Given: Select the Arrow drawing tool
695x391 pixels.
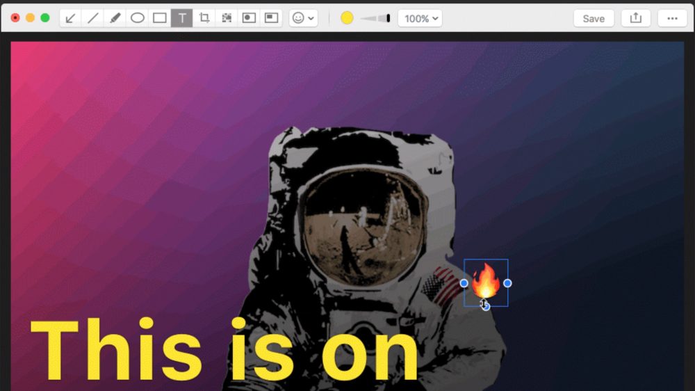Looking at the screenshot, I should click(x=70, y=18).
